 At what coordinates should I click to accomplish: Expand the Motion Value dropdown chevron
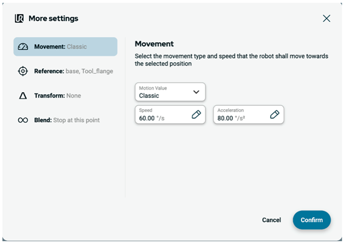point(196,92)
